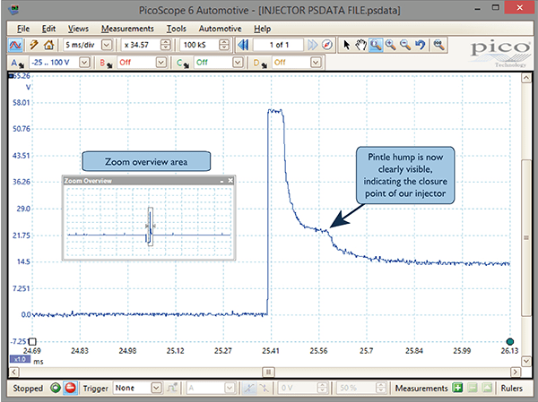Image resolution: width=538 pixels, height=402 pixels.
Task: Click zoom region box in Zoom Overview
Action: click(x=151, y=227)
